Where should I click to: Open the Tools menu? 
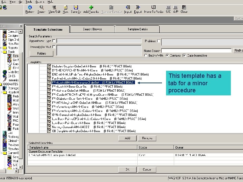point(28,2)
